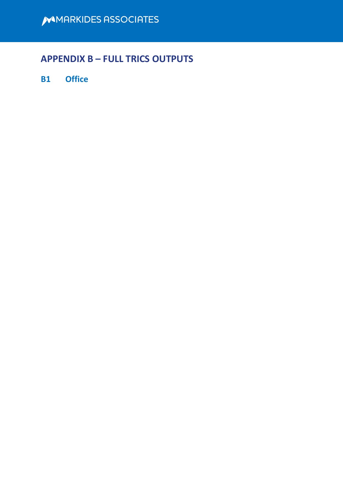Click the final S of ASSOCIATES
Viewport: 343px width, 486px height.
156,20
